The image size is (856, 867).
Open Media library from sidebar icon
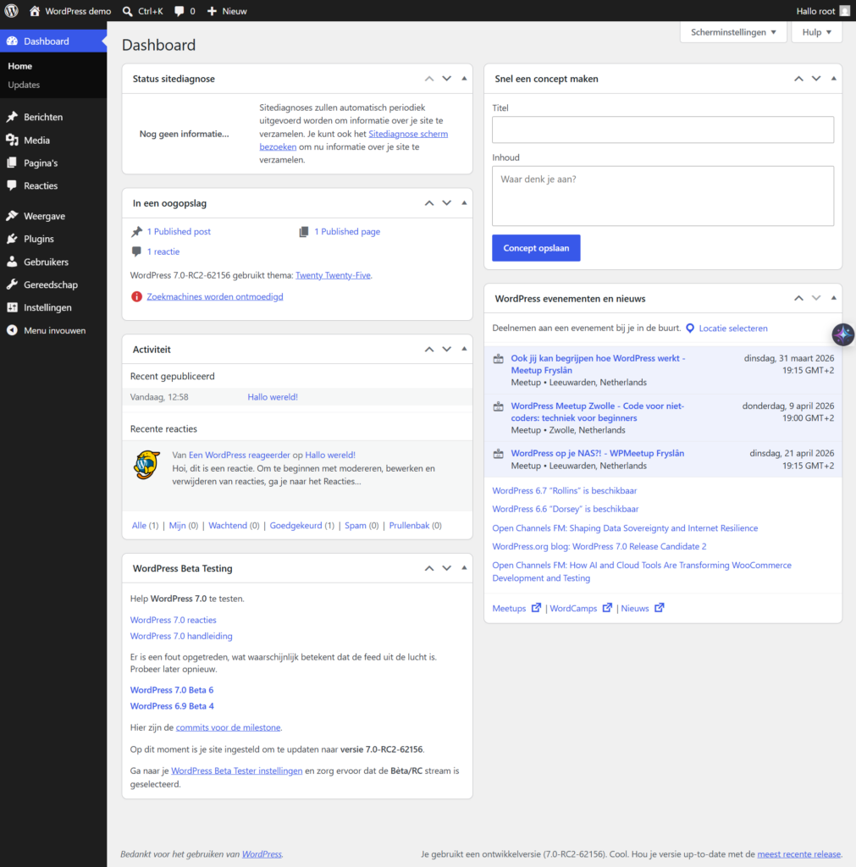[12, 141]
